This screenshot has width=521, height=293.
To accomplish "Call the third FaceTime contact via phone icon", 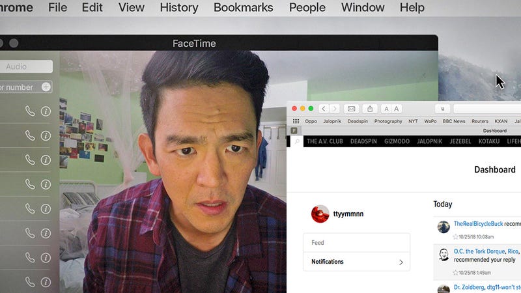I will (30, 160).
